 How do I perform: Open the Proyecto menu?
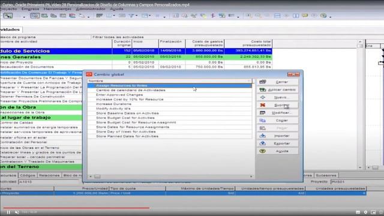[x=8, y=9]
